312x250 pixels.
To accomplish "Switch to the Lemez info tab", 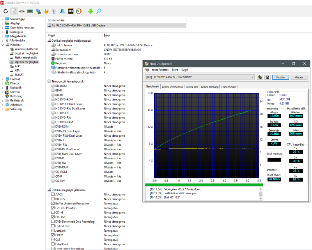I will [x=192, y=86].
